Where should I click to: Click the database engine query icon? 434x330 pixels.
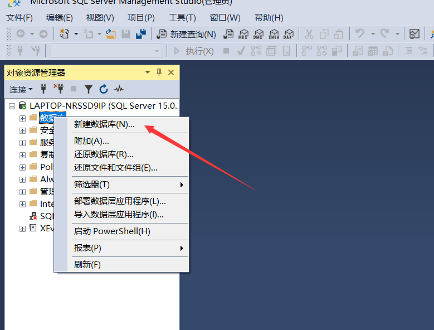[x=228, y=34]
